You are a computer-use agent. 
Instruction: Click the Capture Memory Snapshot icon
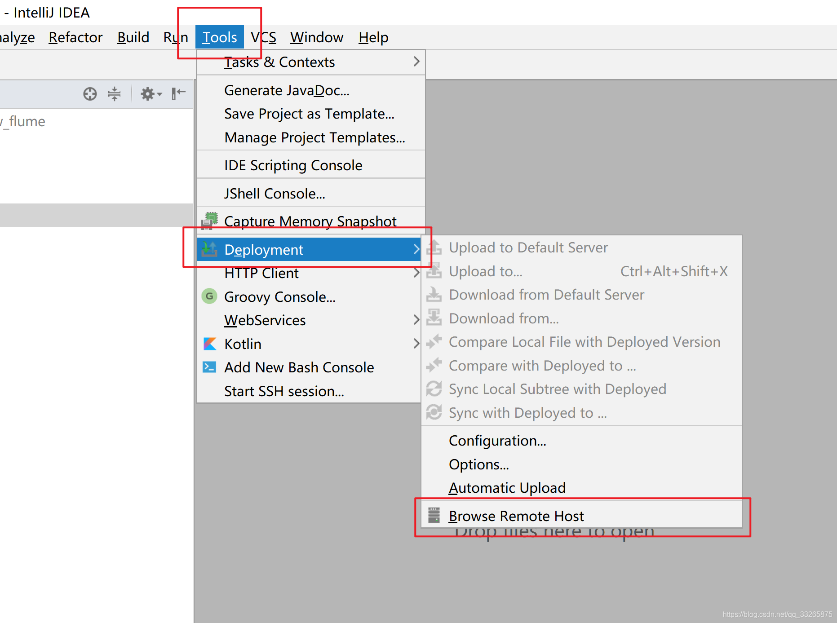click(x=209, y=221)
